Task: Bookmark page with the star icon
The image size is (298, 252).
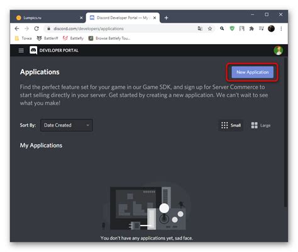Action: click(210, 28)
